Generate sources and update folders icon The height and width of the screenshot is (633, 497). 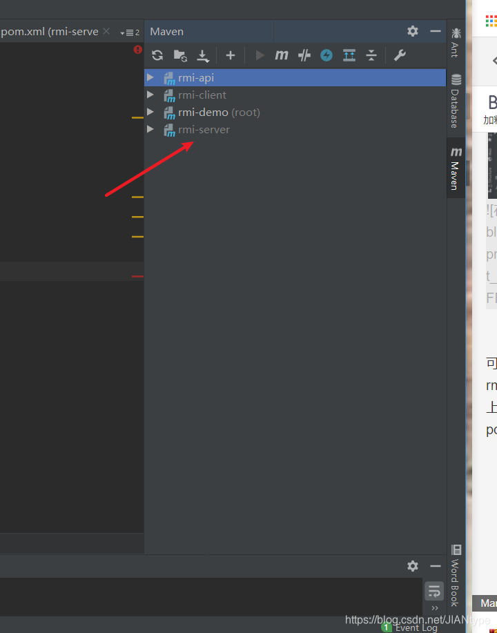pyautogui.click(x=180, y=55)
